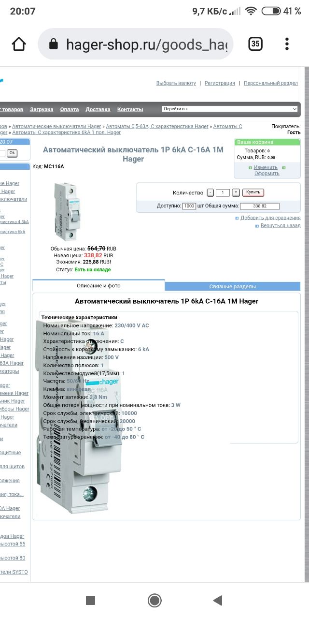Open breadcrumb 'Автоматы 0,5-63A, C характеристика Hager'
Screen dimensions: 309x619
pos(157,126)
